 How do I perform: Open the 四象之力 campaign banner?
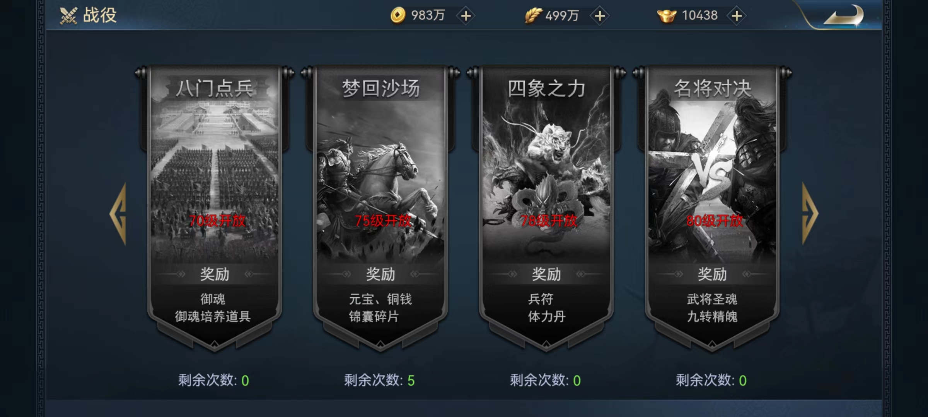pyautogui.click(x=546, y=208)
